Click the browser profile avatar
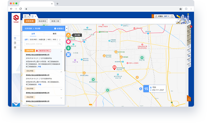Viewport: 207px width, 123px height. [186, 9]
